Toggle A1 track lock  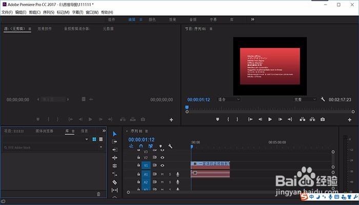[x=138, y=174]
